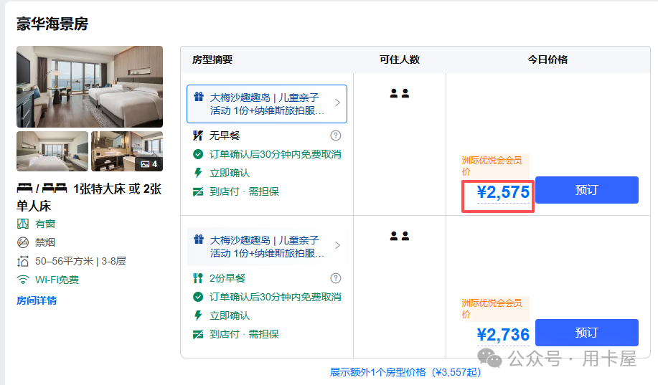Screen dimensions: 658x385
Task: Click the Wi-Fi icon beside Wi-Fi免费
Action: click(x=23, y=280)
